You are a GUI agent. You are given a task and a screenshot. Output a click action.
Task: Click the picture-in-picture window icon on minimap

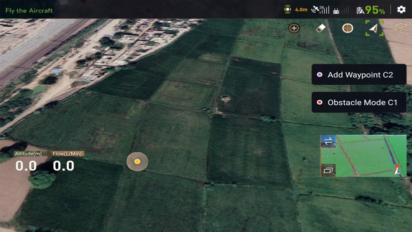[x=328, y=170]
